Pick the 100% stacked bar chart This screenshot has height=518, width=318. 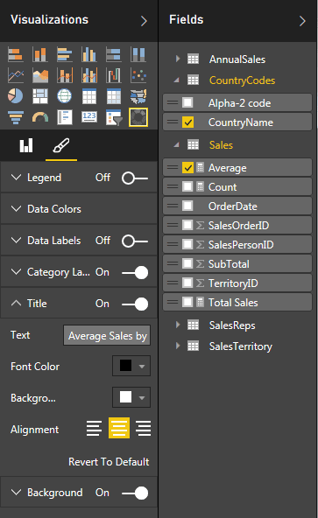click(114, 54)
